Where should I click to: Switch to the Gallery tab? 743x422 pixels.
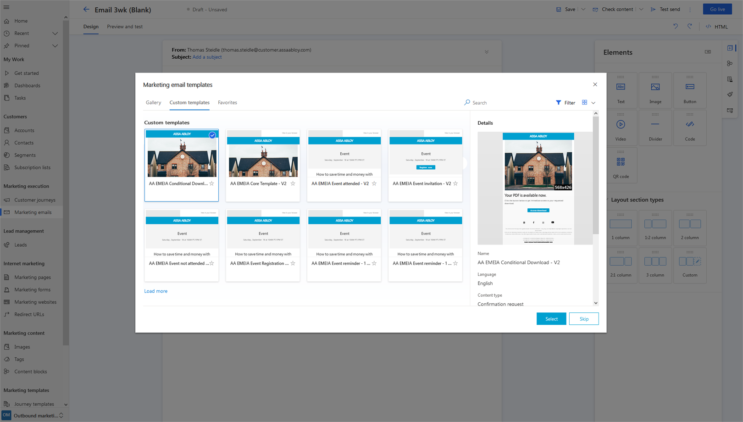(153, 103)
